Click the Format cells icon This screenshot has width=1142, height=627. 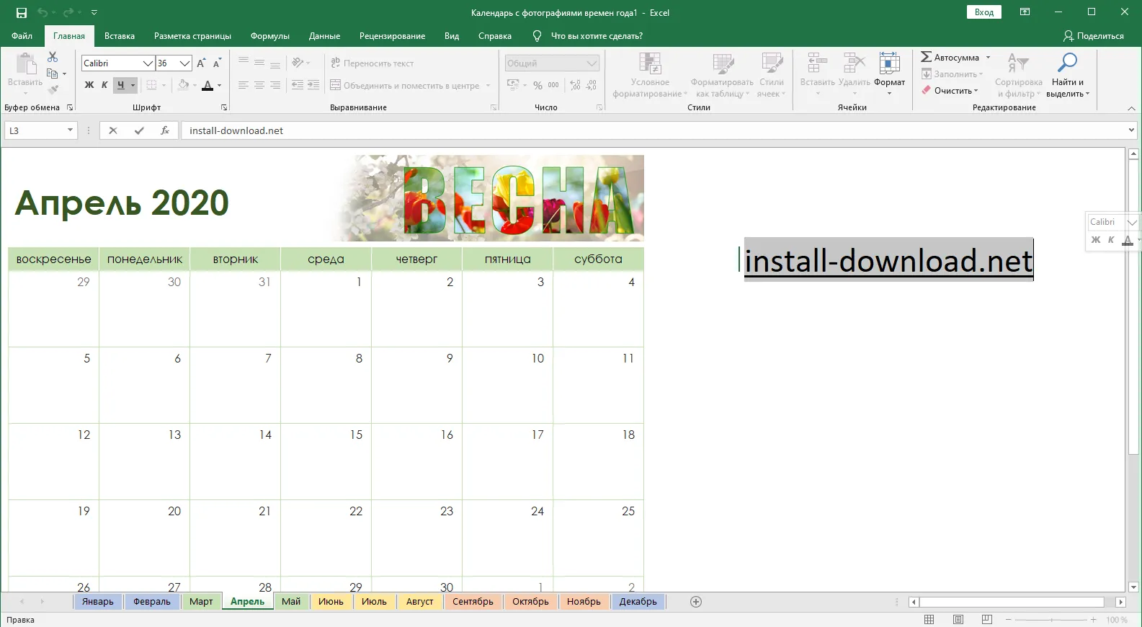pos(889,64)
